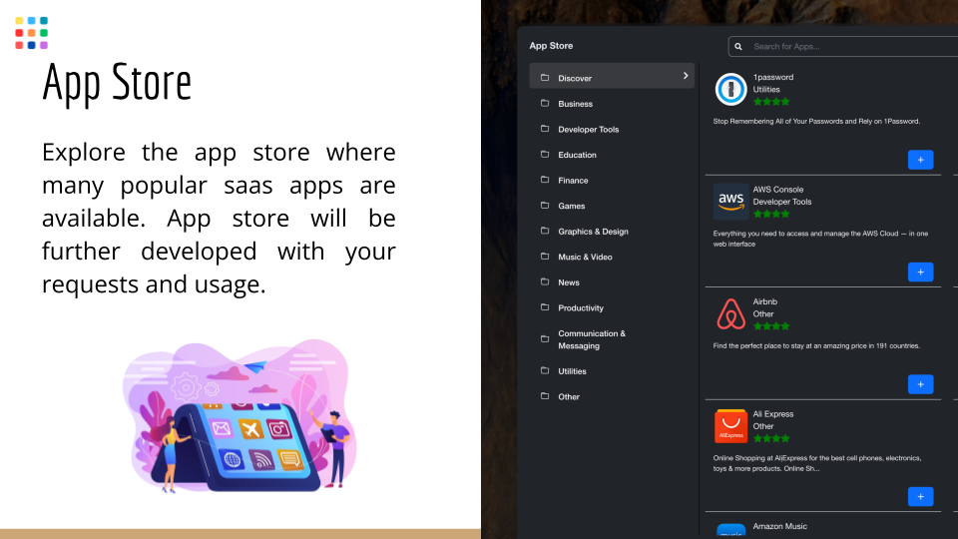Add Airbnb with plus button
958x539 pixels.
point(920,384)
